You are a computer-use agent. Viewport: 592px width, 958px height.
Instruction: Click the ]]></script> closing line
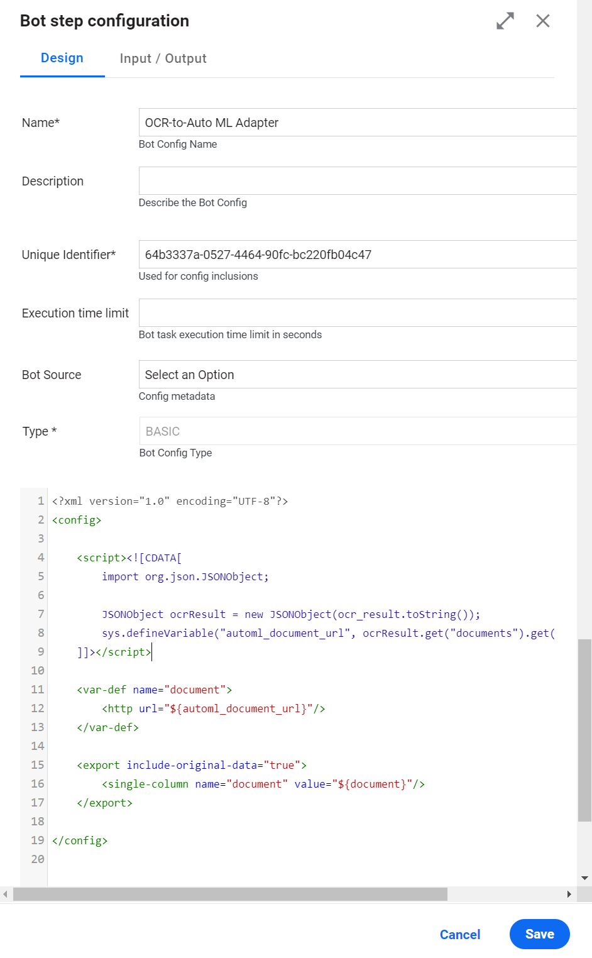click(114, 652)
